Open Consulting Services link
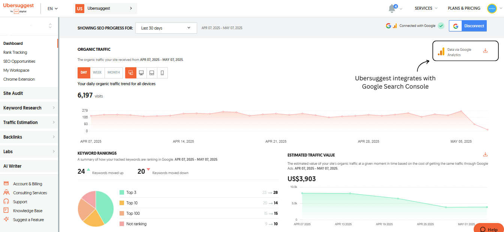Image resolution: width=504 pixels, height=232 pixels. point(30,193)
